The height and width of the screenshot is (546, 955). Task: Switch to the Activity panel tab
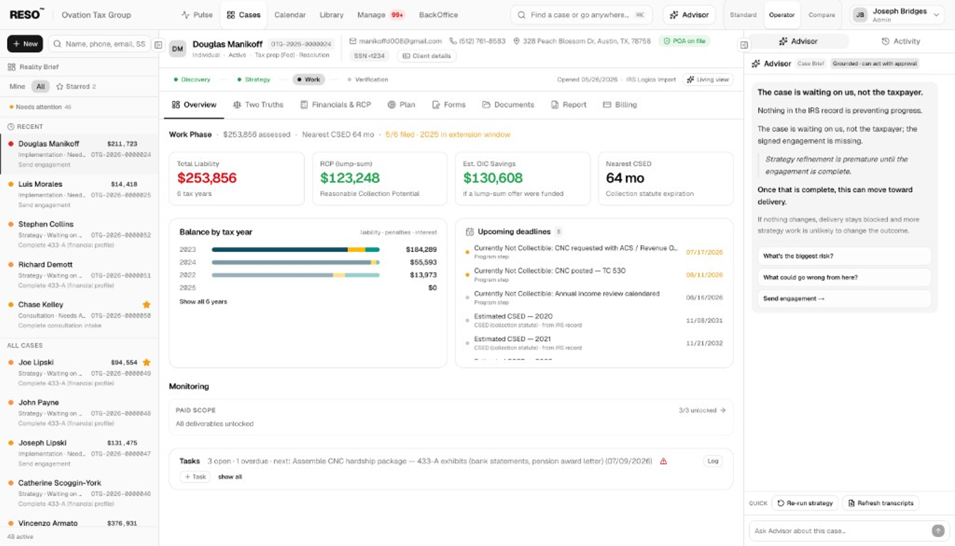901,41
